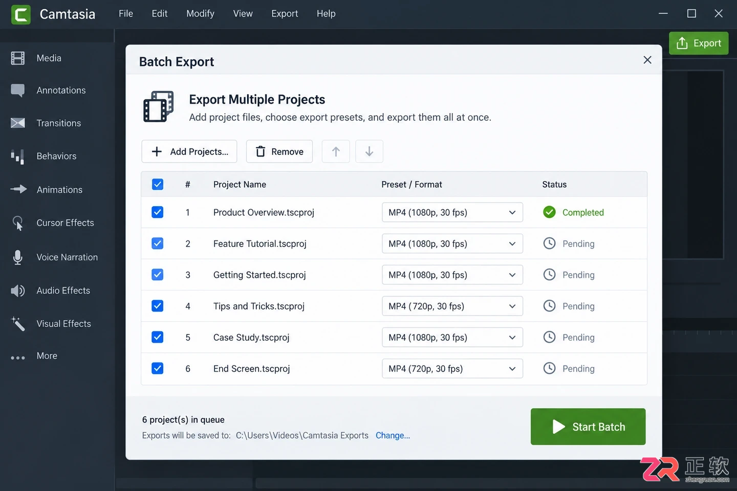Click the Pending clock icon for End Screen
Viewport: 737px width, 491px height.
[x=549, y=368]
